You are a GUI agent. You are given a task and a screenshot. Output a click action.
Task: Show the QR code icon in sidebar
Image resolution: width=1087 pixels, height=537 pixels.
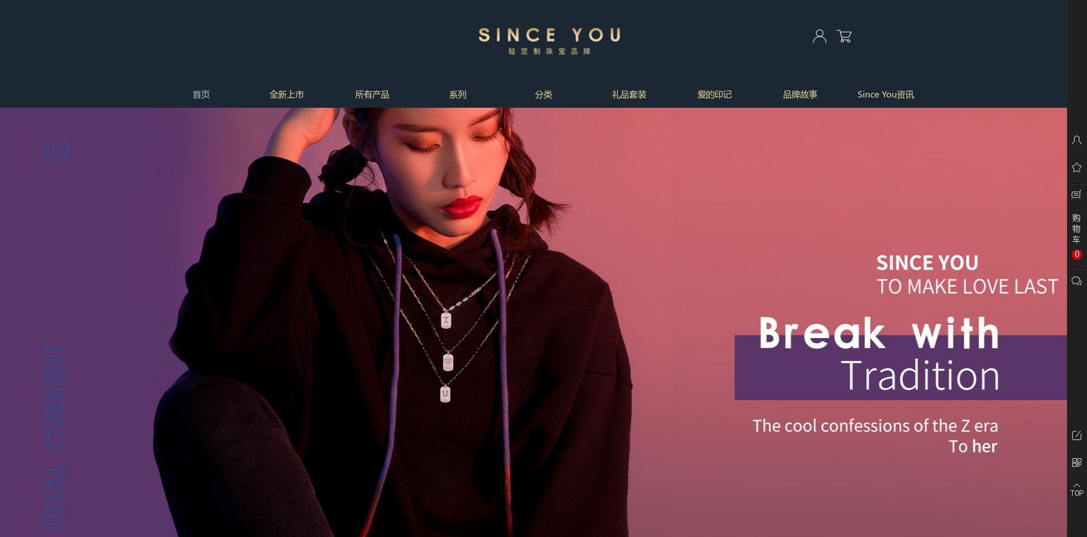(x=1077, y=463)
